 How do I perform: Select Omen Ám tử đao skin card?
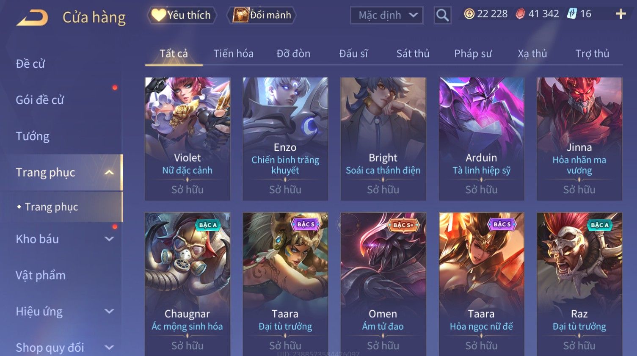coord(383,284)
